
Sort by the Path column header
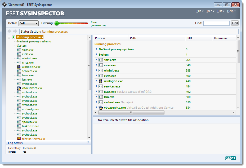[x=157, y=38]
